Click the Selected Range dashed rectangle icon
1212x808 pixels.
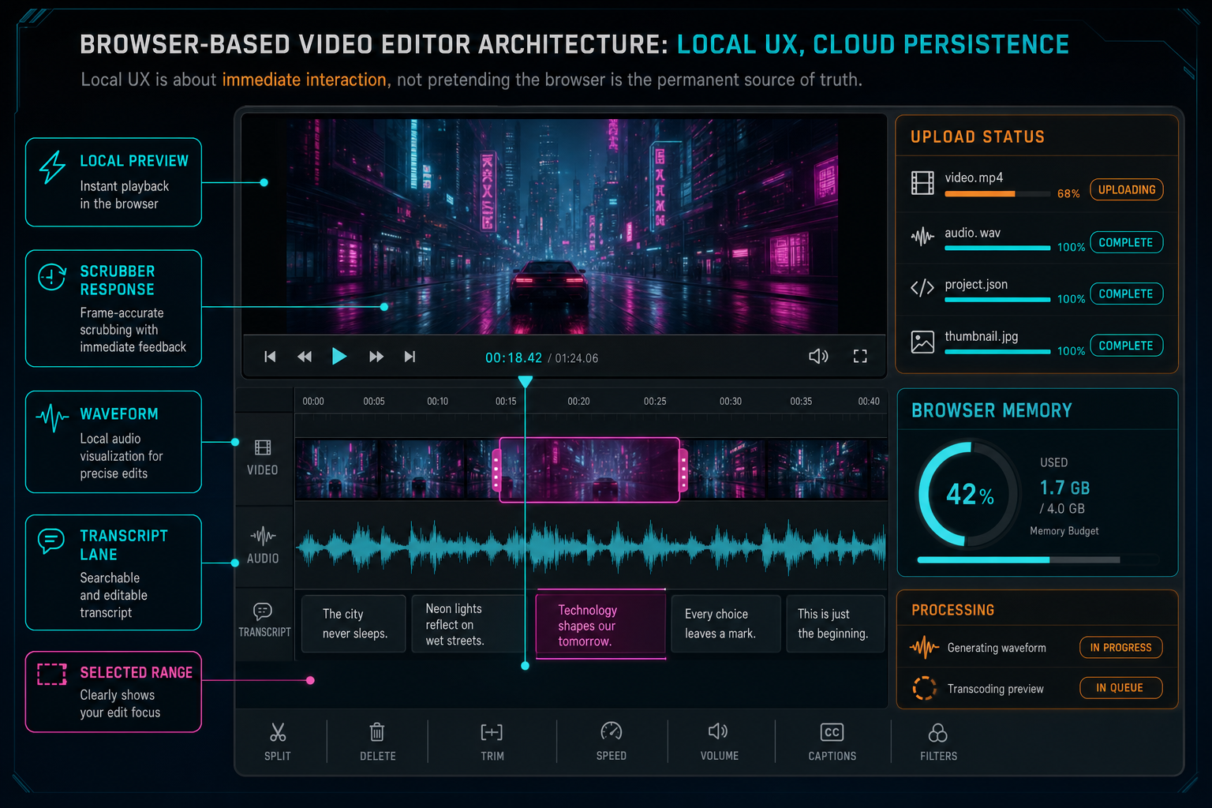coord(52,674)
